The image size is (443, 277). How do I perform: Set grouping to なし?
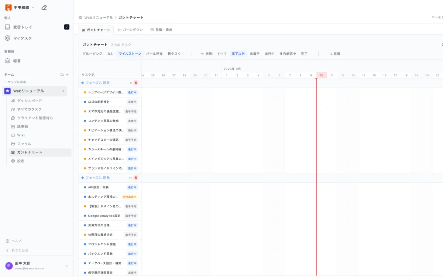[111, 54]
